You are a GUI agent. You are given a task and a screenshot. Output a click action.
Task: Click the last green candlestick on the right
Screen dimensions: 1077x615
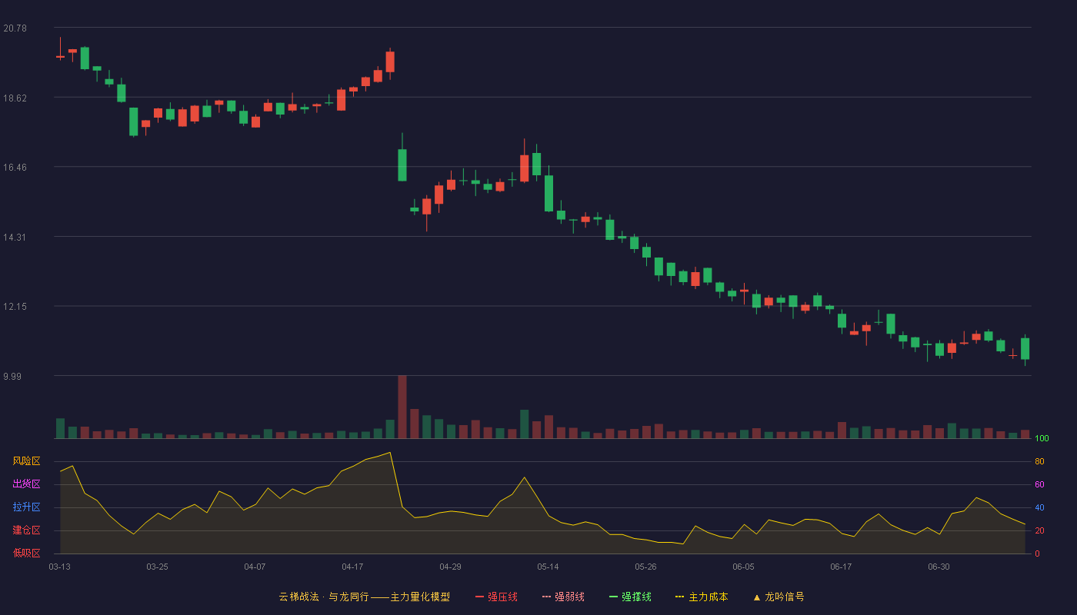(x=1025, y=349)
